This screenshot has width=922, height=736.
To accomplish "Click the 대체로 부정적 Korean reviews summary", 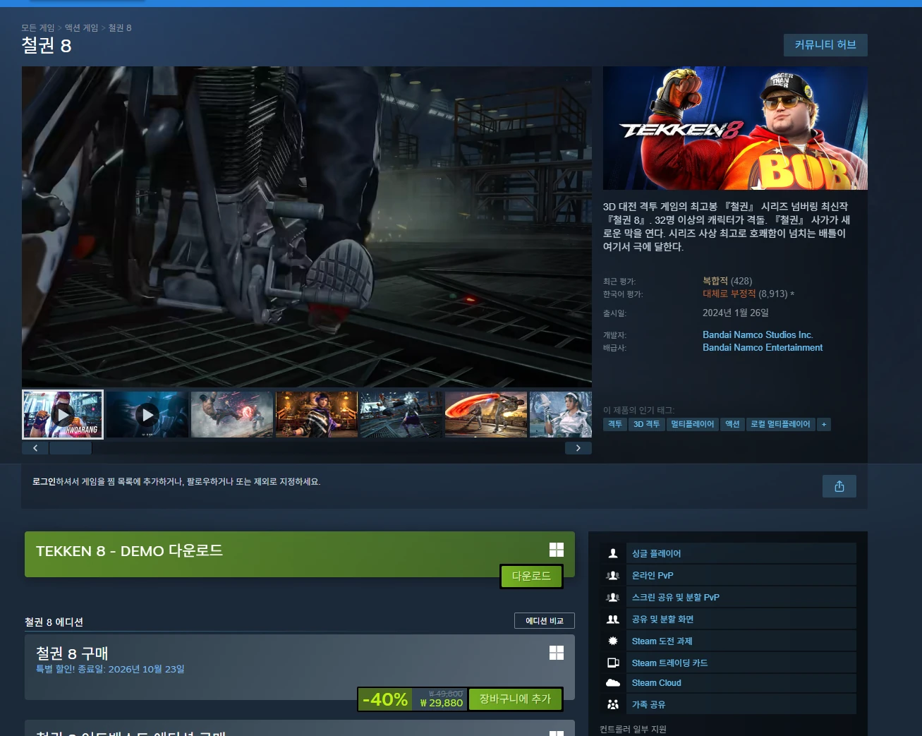I will 729,294.
